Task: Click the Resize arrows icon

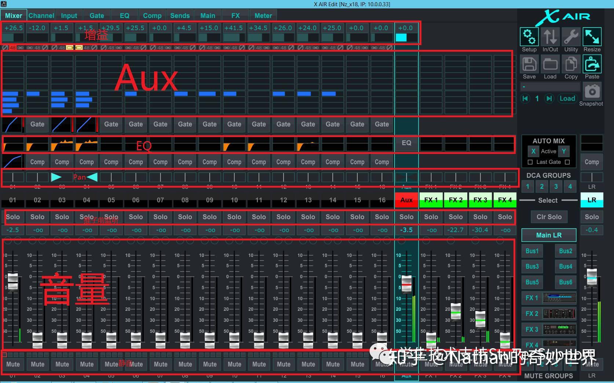Action: (592, 37)
